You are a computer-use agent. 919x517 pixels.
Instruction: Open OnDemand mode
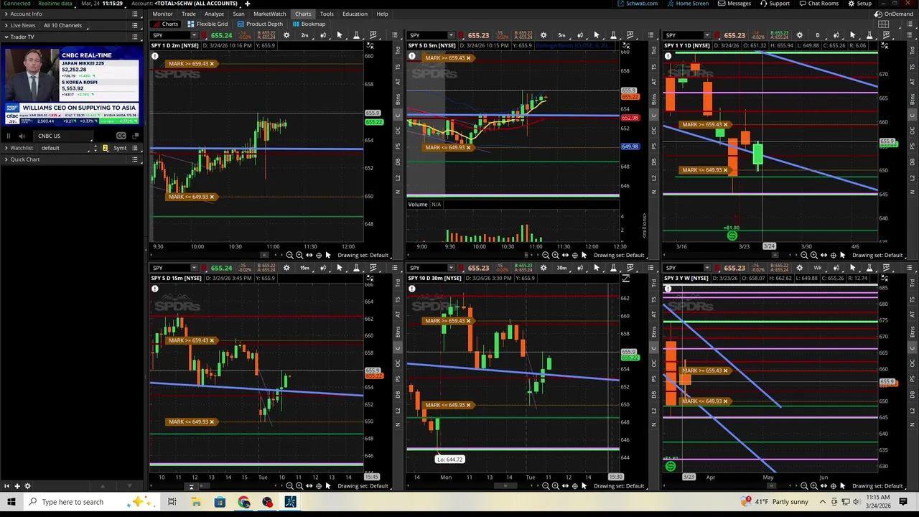click(x=894, y=14)
